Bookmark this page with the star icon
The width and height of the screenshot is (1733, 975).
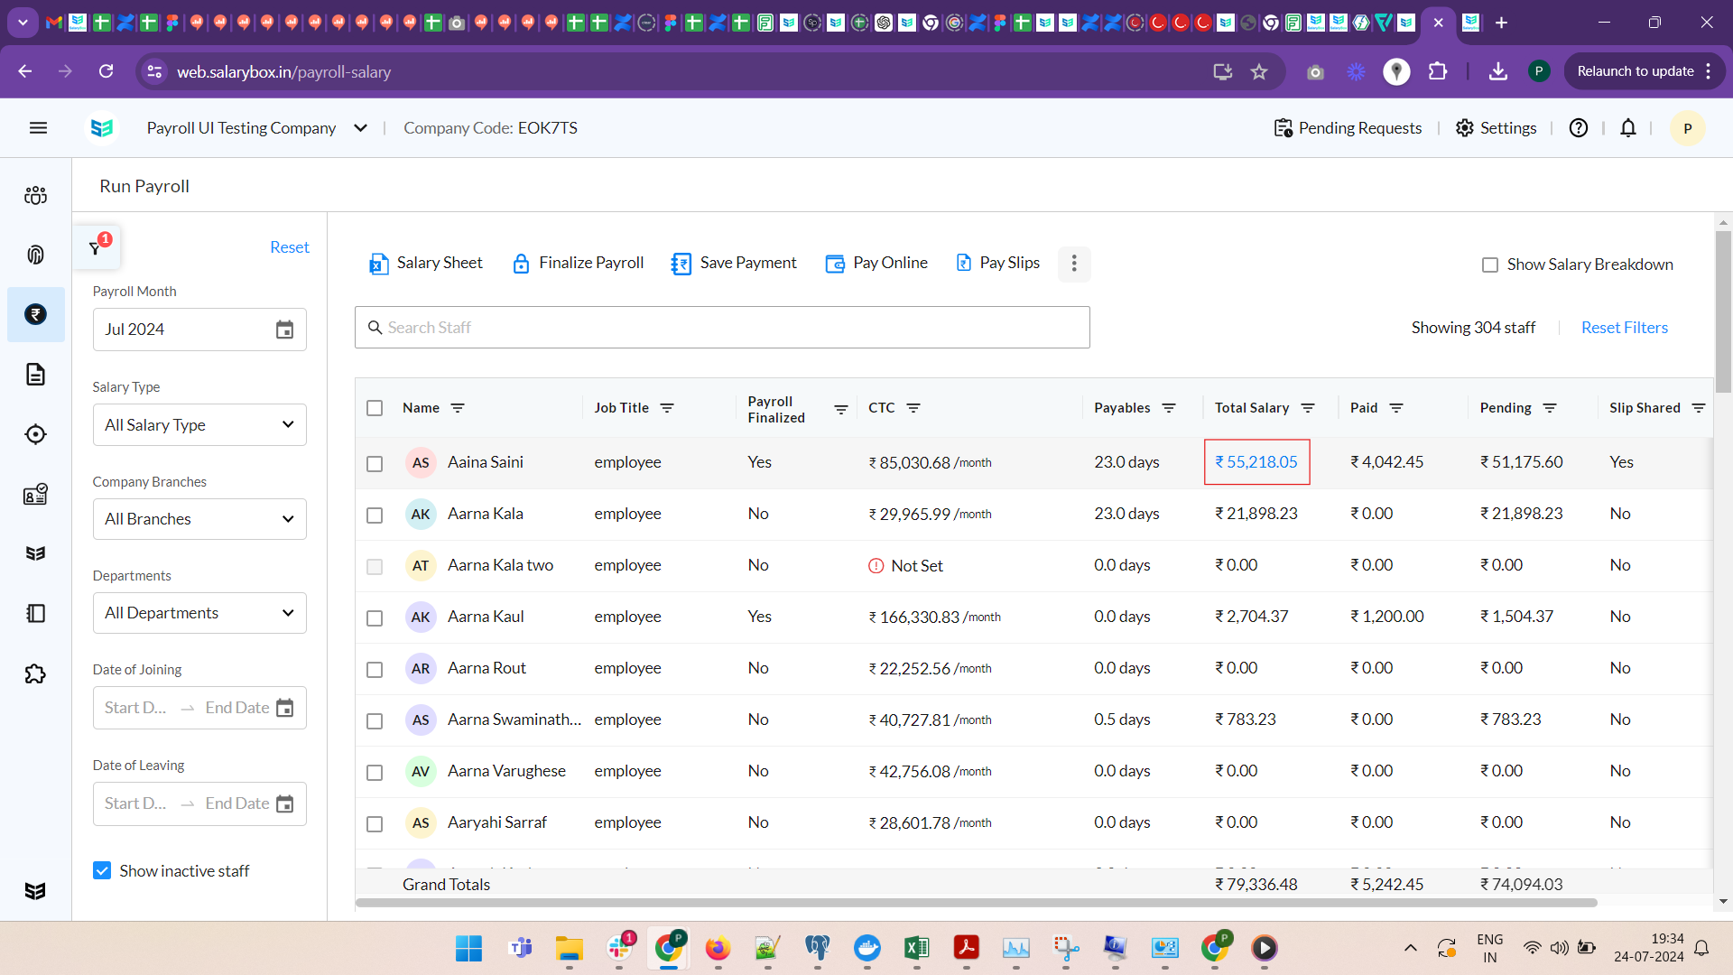click(x=1259, y=71)
